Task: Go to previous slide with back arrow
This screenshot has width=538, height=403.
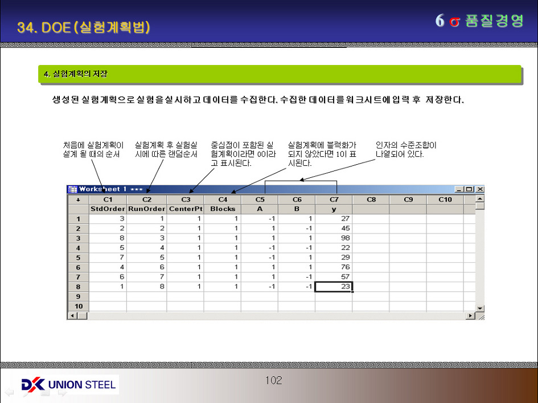Action: tap(10, 392)
